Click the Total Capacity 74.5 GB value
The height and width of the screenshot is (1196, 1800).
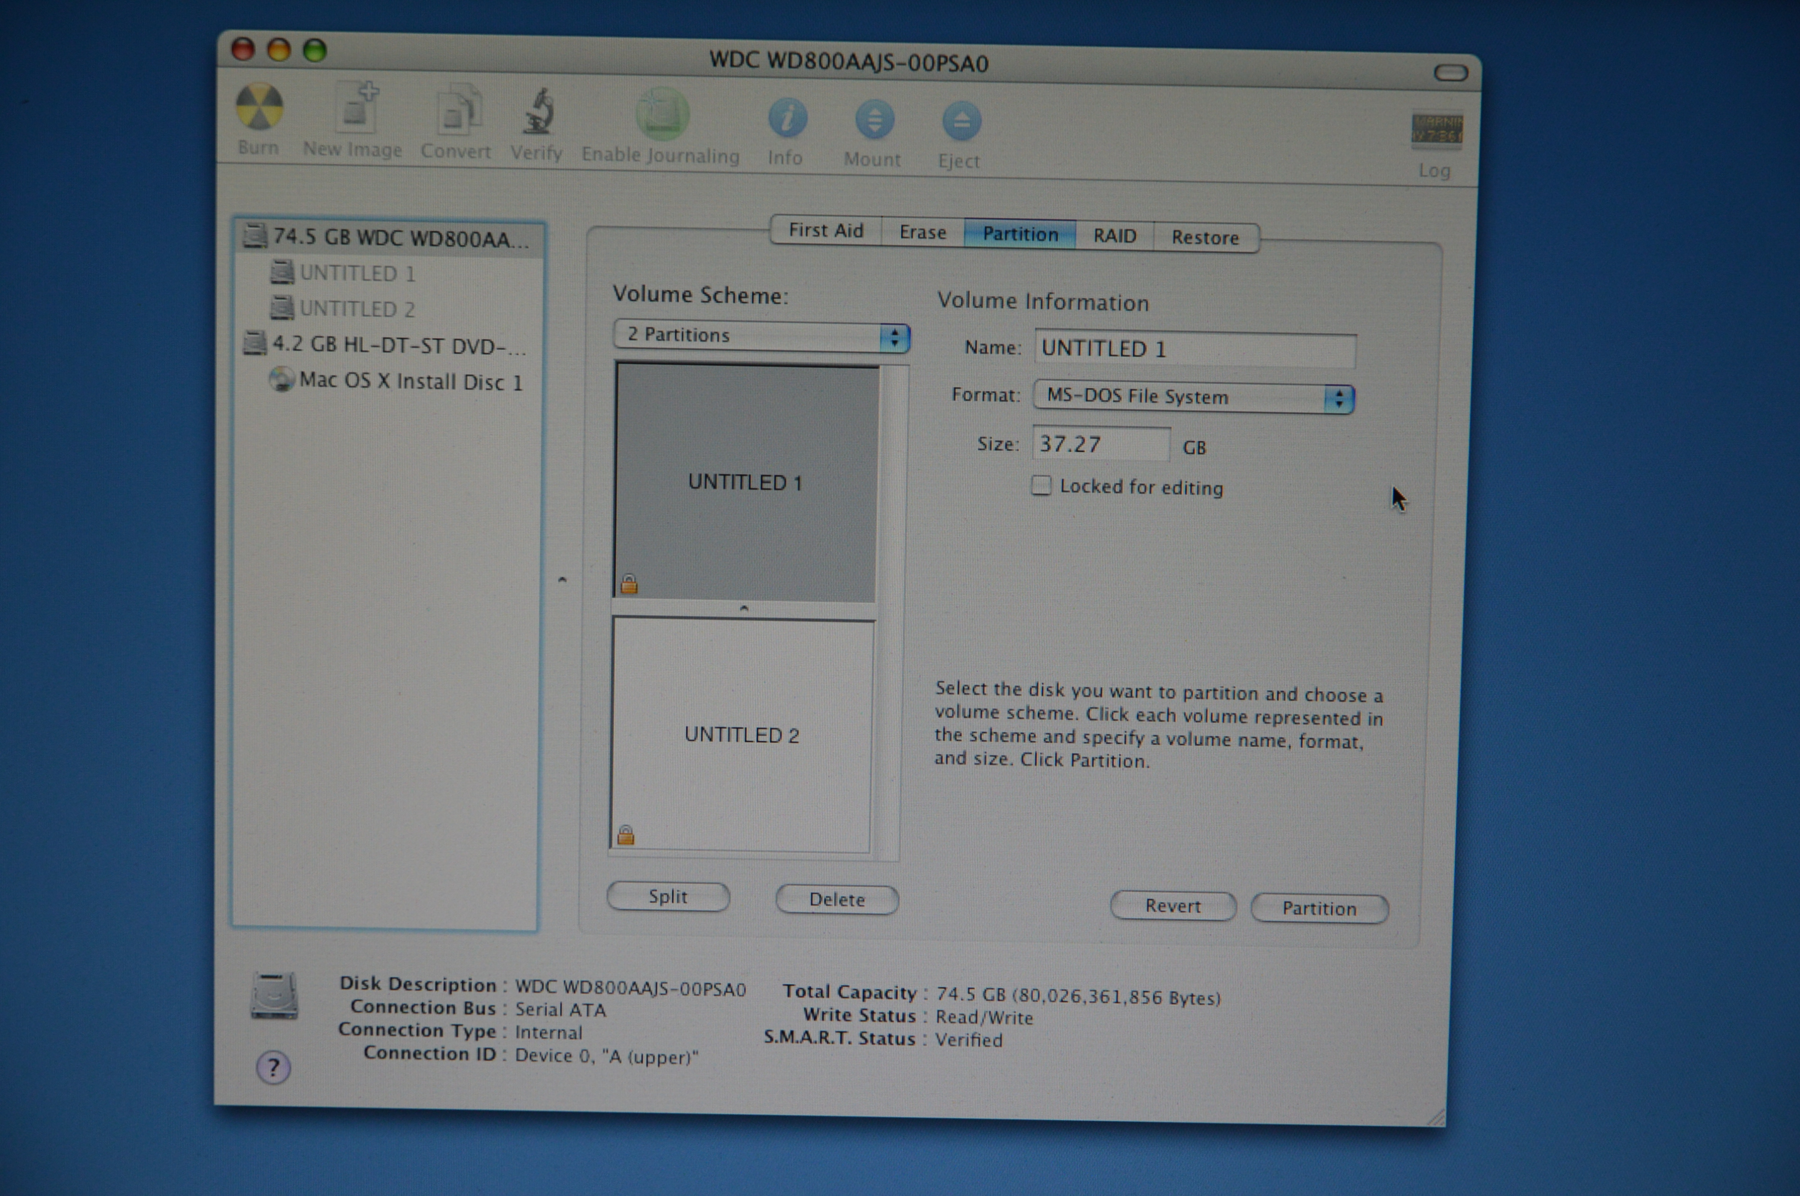1078,996
